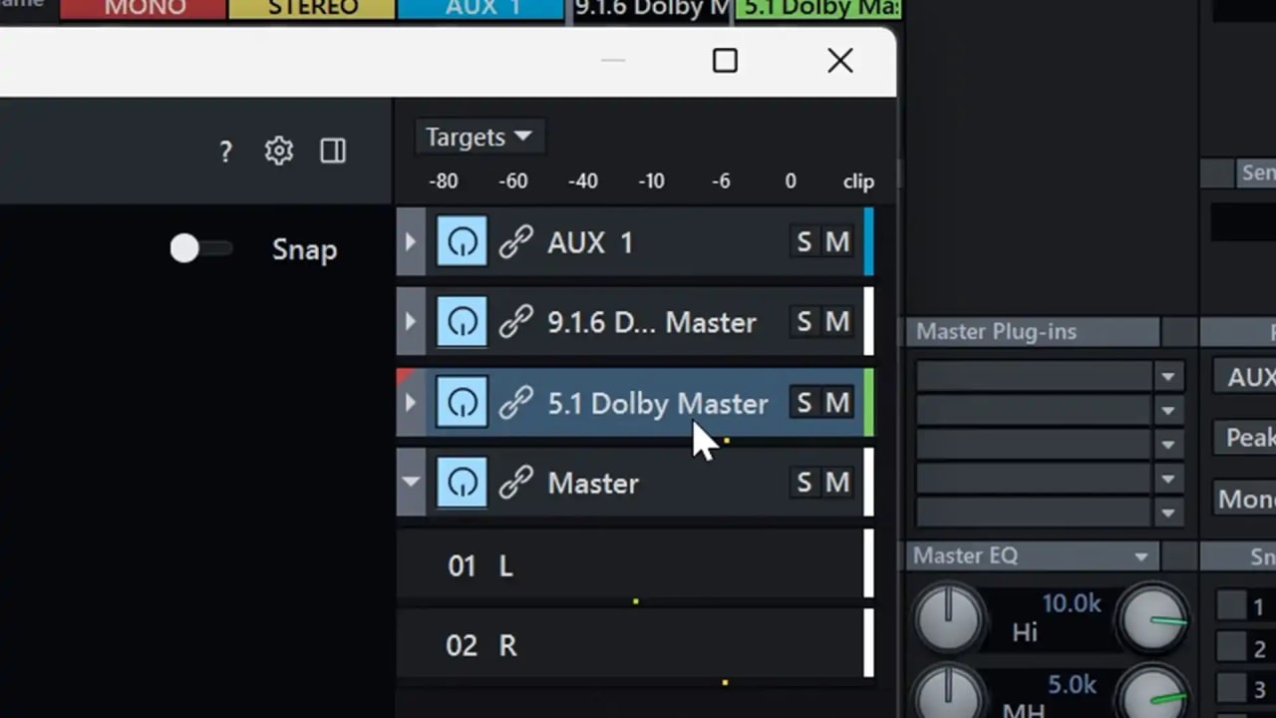Mute the Master target
Viewport: 1276px width, 718px height.
point(837,483)
